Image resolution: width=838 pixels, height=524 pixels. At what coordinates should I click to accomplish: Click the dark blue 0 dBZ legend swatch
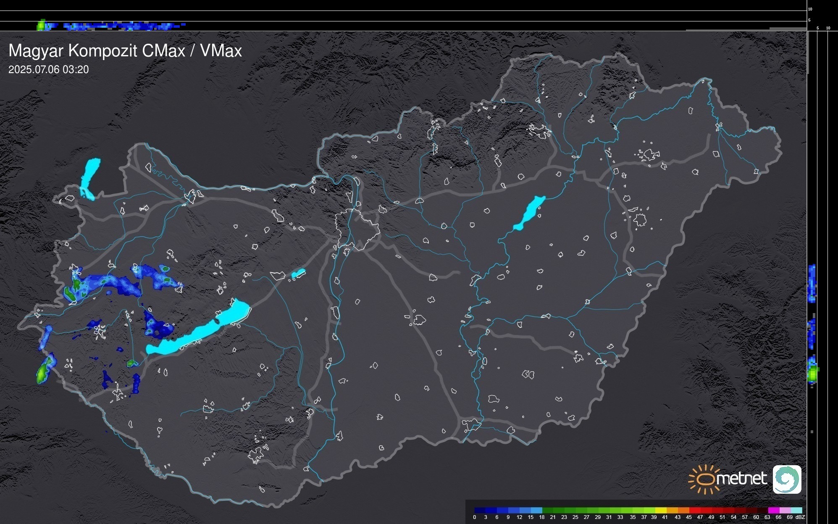coord(480,510)
